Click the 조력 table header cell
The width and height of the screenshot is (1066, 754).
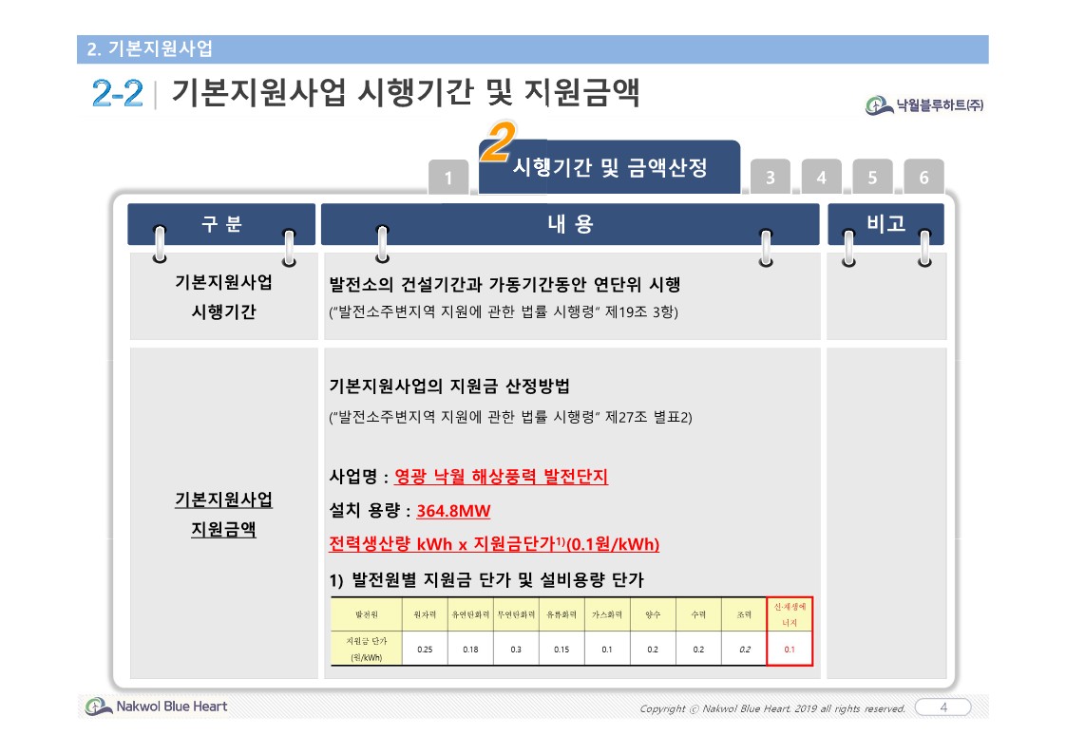click(744, 614)
